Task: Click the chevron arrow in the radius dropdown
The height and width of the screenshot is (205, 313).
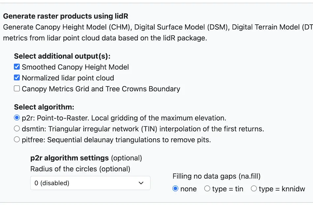Action: (x=141, y=183)
